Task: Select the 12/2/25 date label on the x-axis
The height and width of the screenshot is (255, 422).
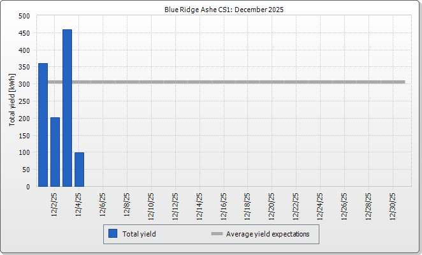Action: click(x=55, y=204)
